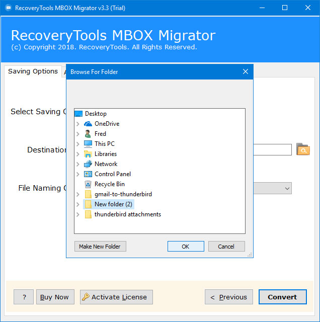320x322 pixels.
Task: Click Make New Folder button
Action: click(100, 246)
